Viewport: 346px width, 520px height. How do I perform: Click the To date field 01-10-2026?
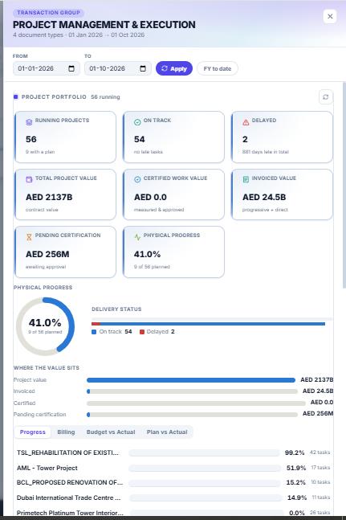coord(118,68)
